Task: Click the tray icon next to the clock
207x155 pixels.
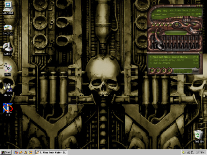Action: [192, 152]
